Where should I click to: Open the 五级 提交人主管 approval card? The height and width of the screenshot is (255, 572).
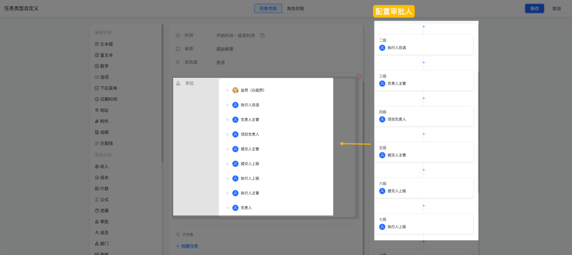tap(423, 151)
